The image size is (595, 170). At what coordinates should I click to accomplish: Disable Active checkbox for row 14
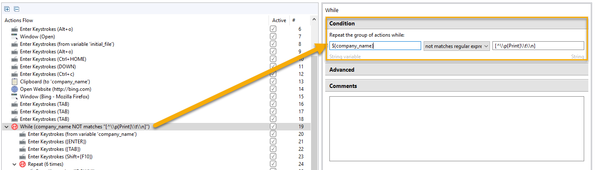click(x=273, y=89)
